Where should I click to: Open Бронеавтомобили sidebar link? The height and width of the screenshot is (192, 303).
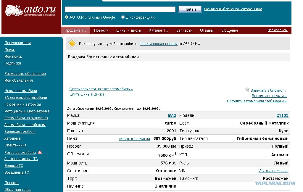(x=20, y=132)
